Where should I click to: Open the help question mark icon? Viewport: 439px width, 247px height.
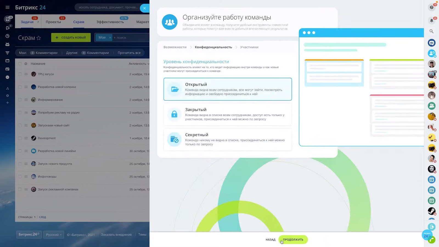pyautogui.click(x=432, y=7)
